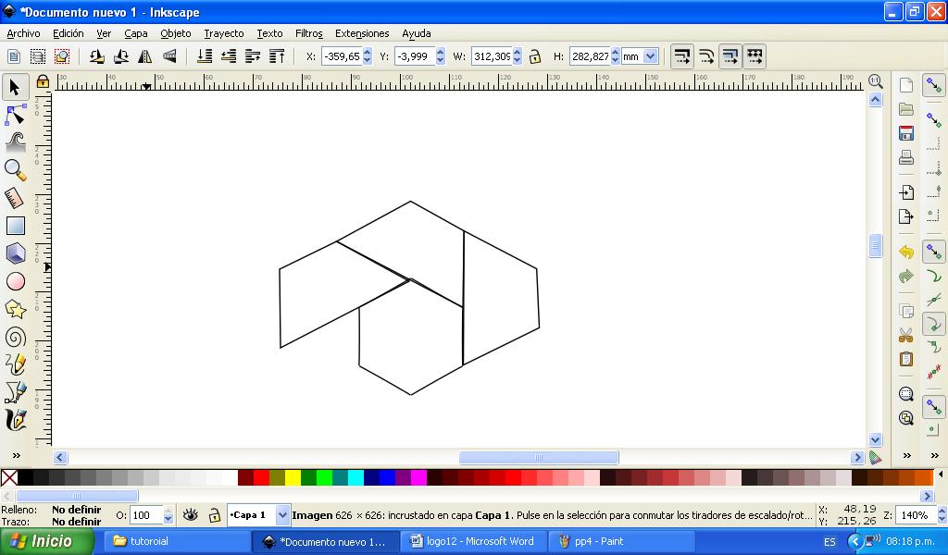Toggle Capa 1 layer lock
Image resolution: width=948 pixels, height=555 pixels.
click(x=214, y=515)
